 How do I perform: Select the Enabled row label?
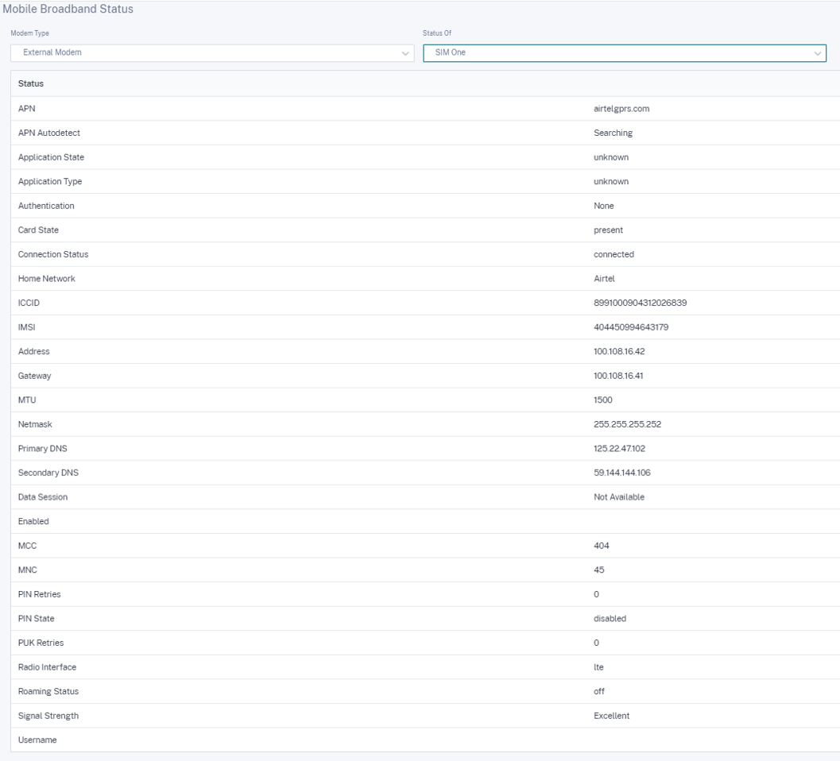coord(33,522)
